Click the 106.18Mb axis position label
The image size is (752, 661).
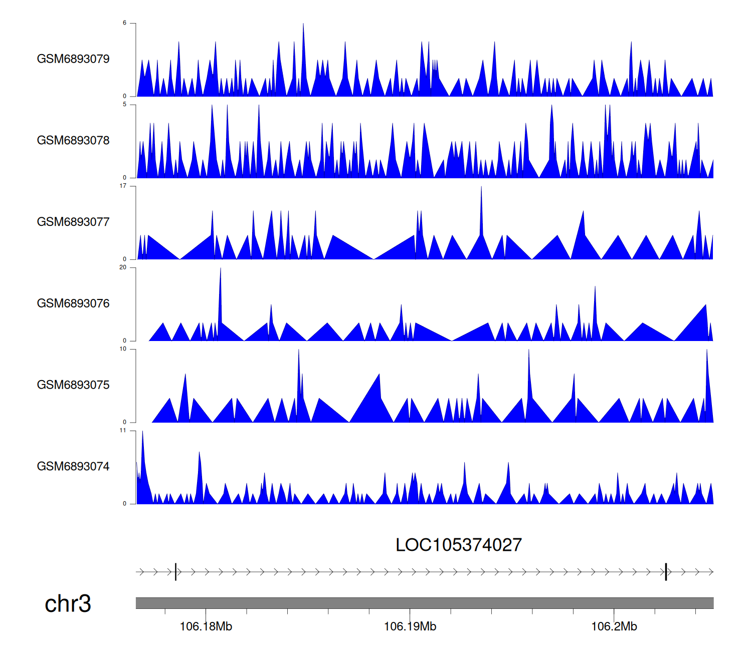coord(206,627)
